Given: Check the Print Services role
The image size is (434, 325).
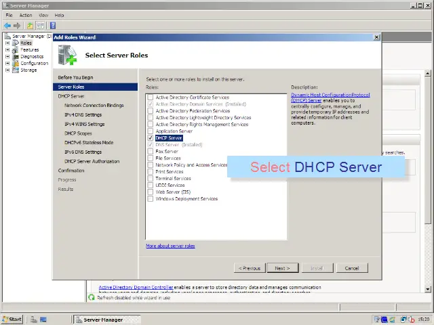Looking at the screenshot, I should point(151,171).
